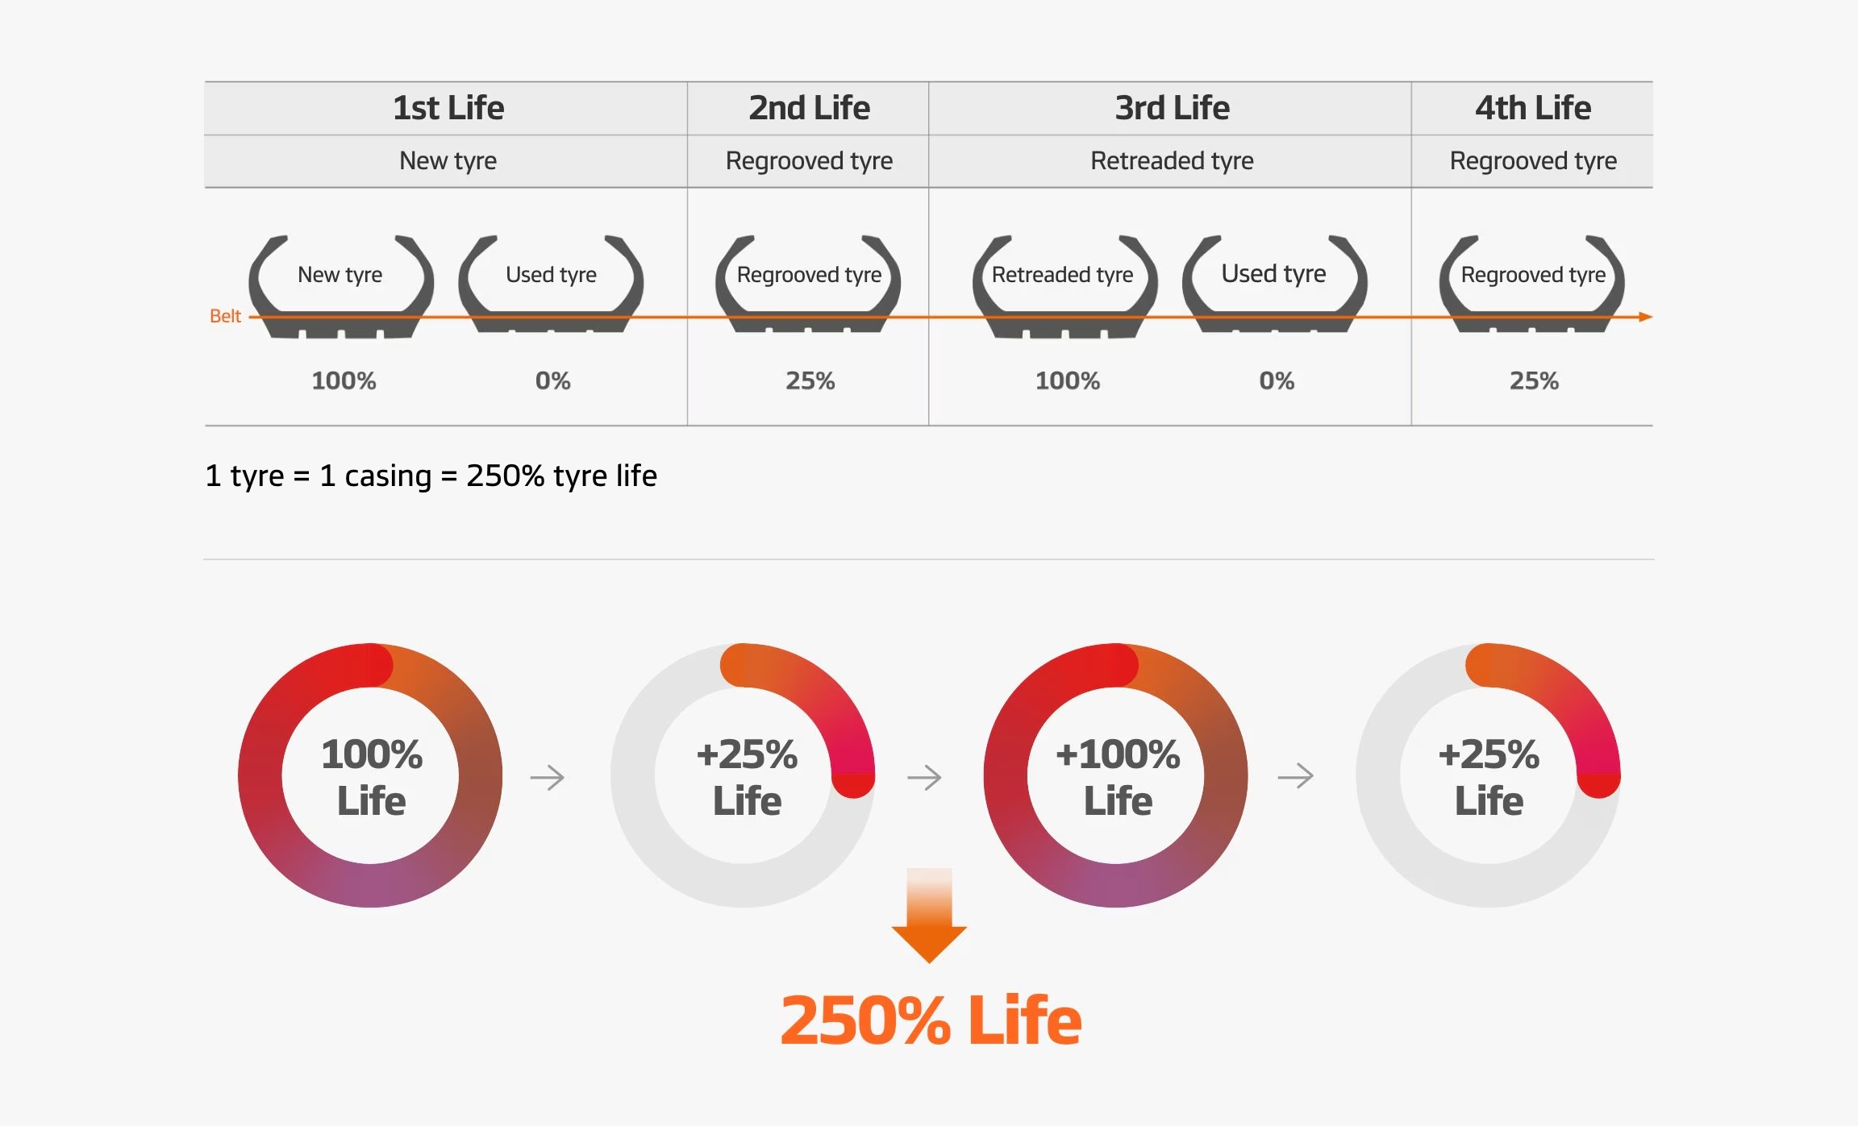Click the New tyre cross-section icon
Screen dimensions: 1858x1126
[x=341, y=286]
